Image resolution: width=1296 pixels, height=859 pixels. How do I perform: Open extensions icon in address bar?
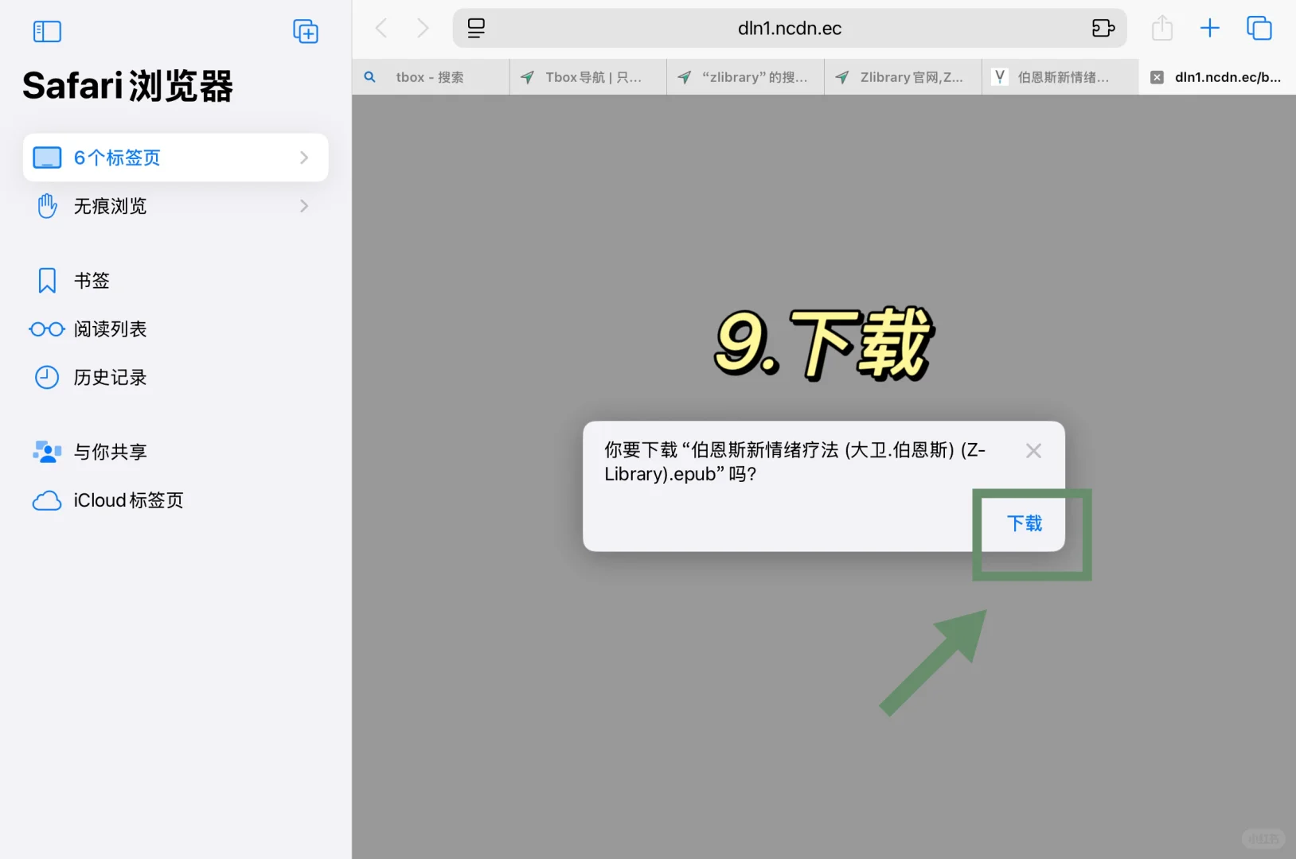point(1103,29)
